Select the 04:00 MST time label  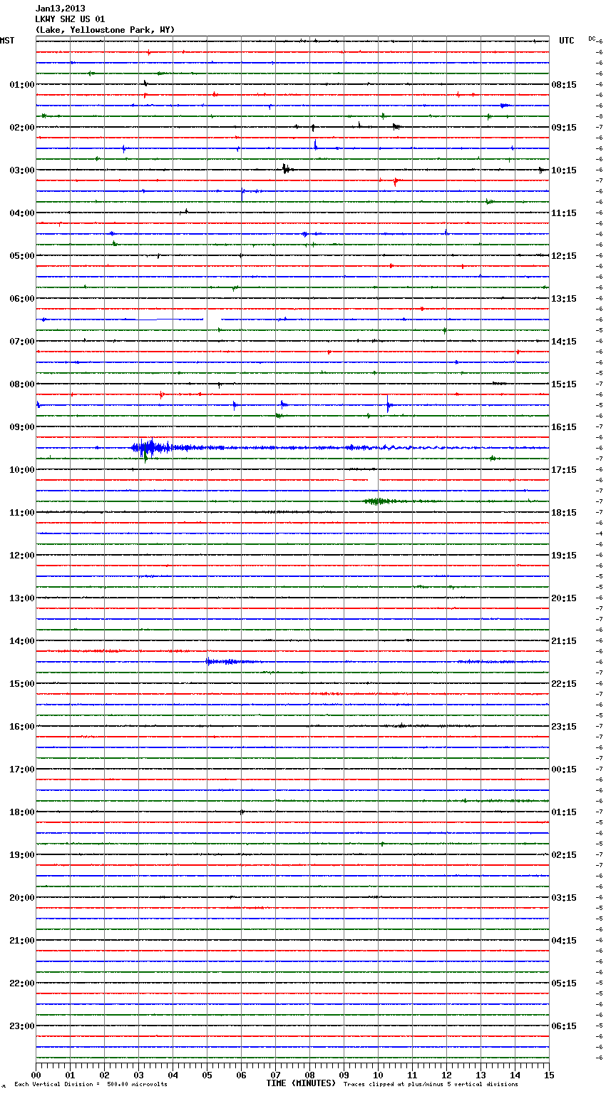[22, 213]
